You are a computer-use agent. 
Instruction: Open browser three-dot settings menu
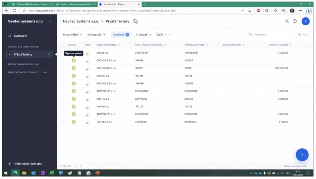click(x=300, y=11)
